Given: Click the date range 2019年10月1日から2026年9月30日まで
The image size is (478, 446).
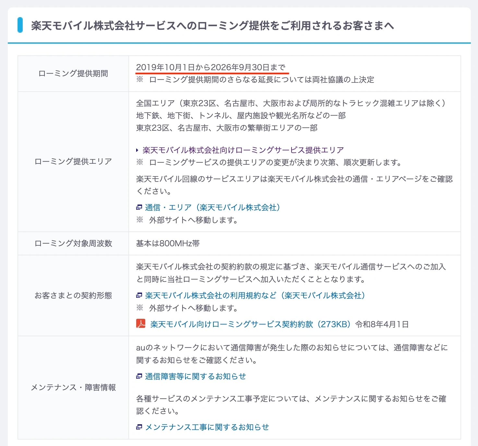Looking at the screenshot, I should 211,67.
